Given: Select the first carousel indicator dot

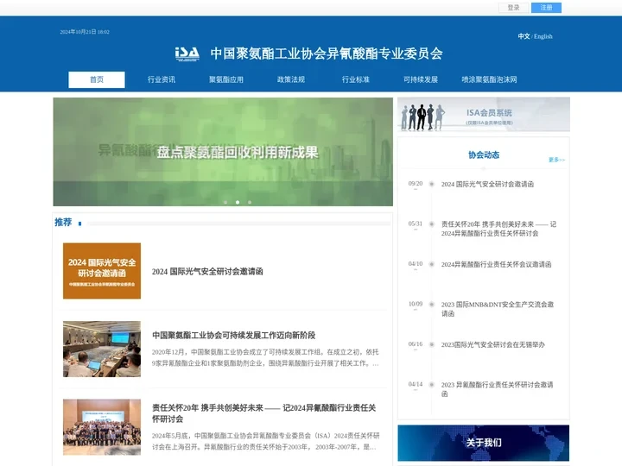Looking at the screenshot, I should point(225,203).
